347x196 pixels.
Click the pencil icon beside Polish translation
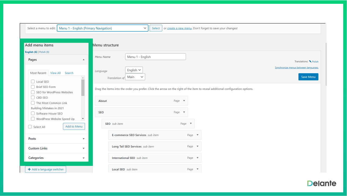pyautogui.click(x=310, y=62)
